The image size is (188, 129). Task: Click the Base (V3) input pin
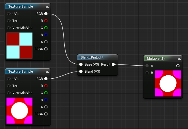pyautogui.click(x=81, y=64)
